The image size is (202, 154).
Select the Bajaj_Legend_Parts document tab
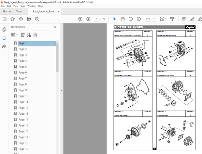coord(44,11)
